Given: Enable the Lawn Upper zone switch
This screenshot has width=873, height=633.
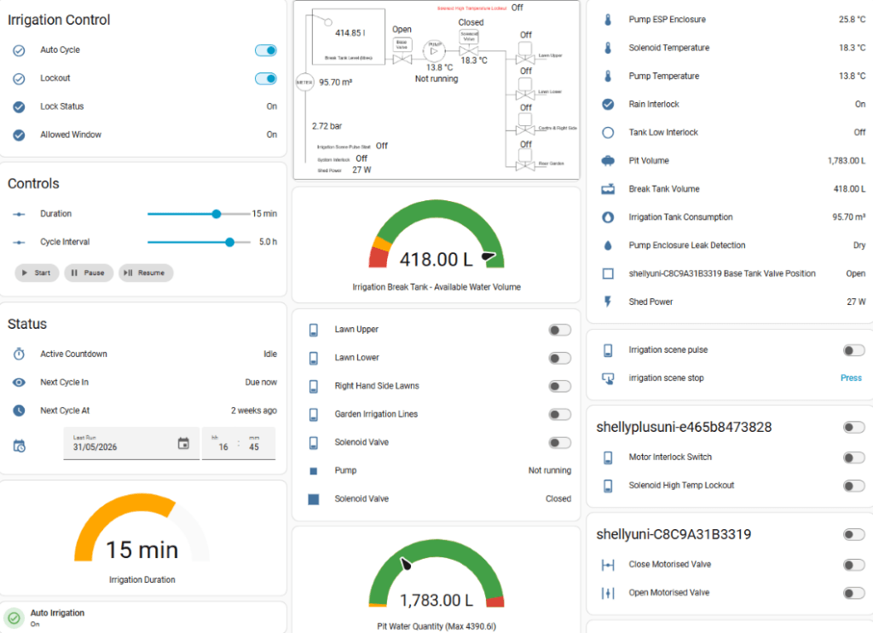Looking at the screenshot, I should click(559, 330).
